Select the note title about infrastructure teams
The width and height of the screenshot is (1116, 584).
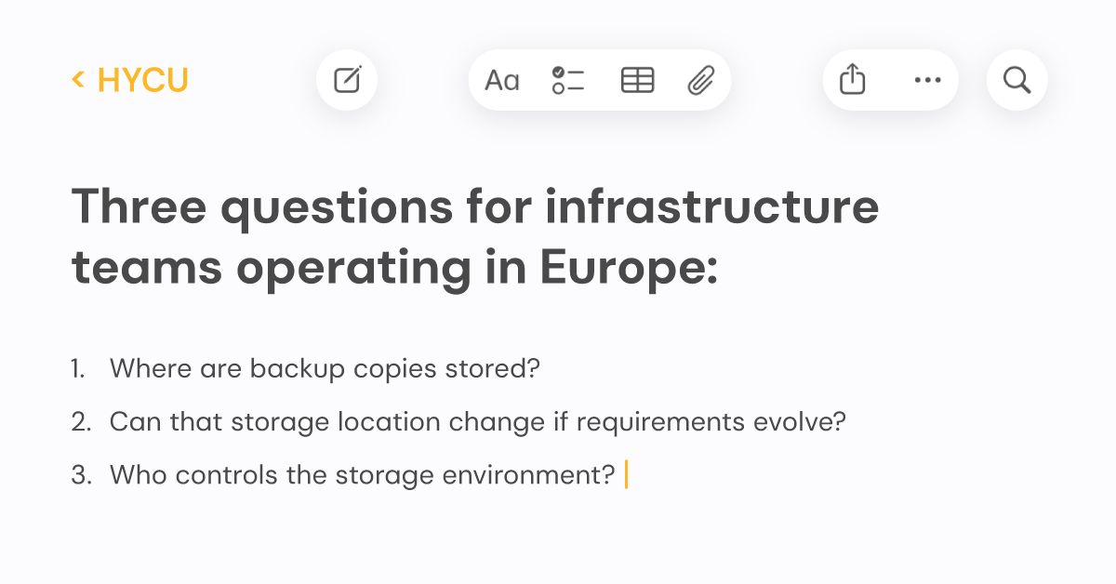click(x=475, y=238)
